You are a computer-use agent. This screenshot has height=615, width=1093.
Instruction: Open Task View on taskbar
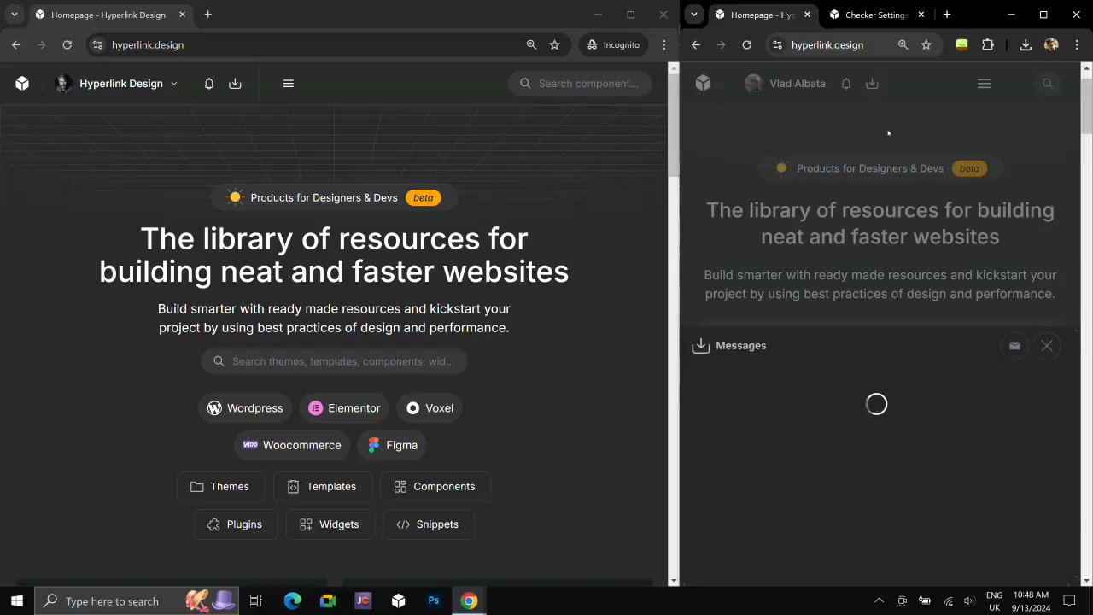click(255, 601)
